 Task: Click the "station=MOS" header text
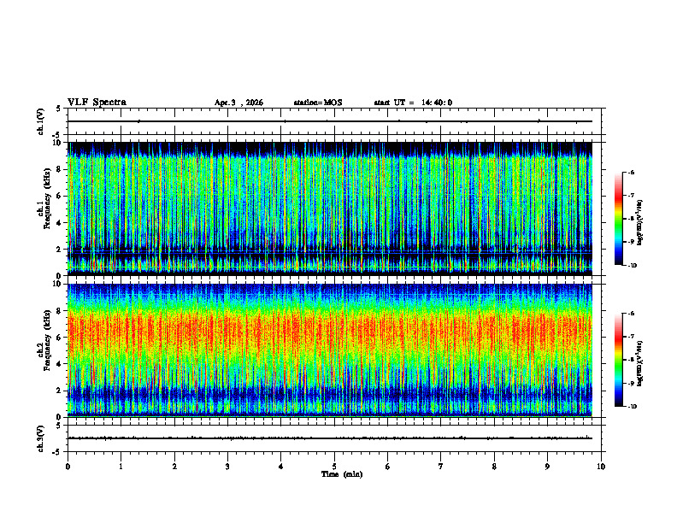click(x=318, y=103)
